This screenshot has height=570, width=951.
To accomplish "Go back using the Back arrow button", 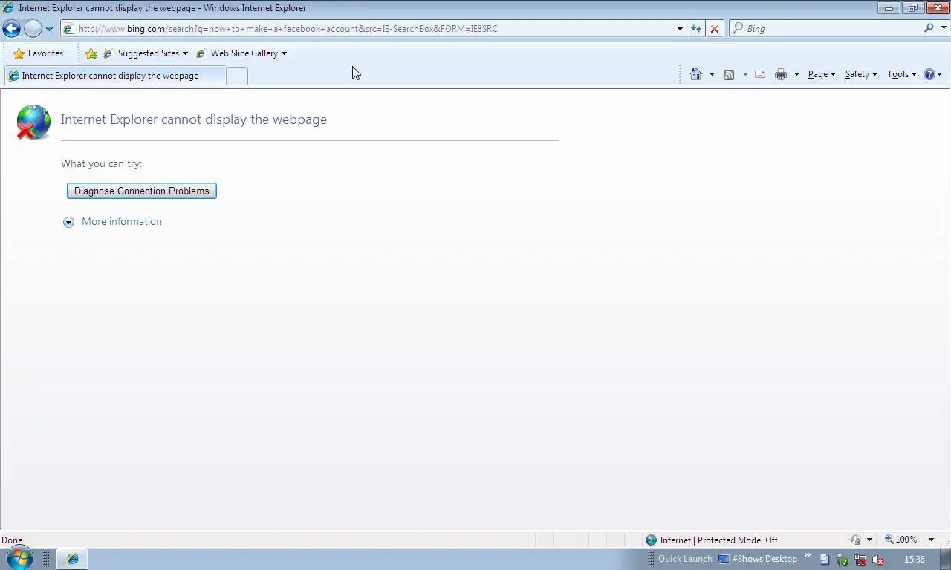I will pos(11,29).
